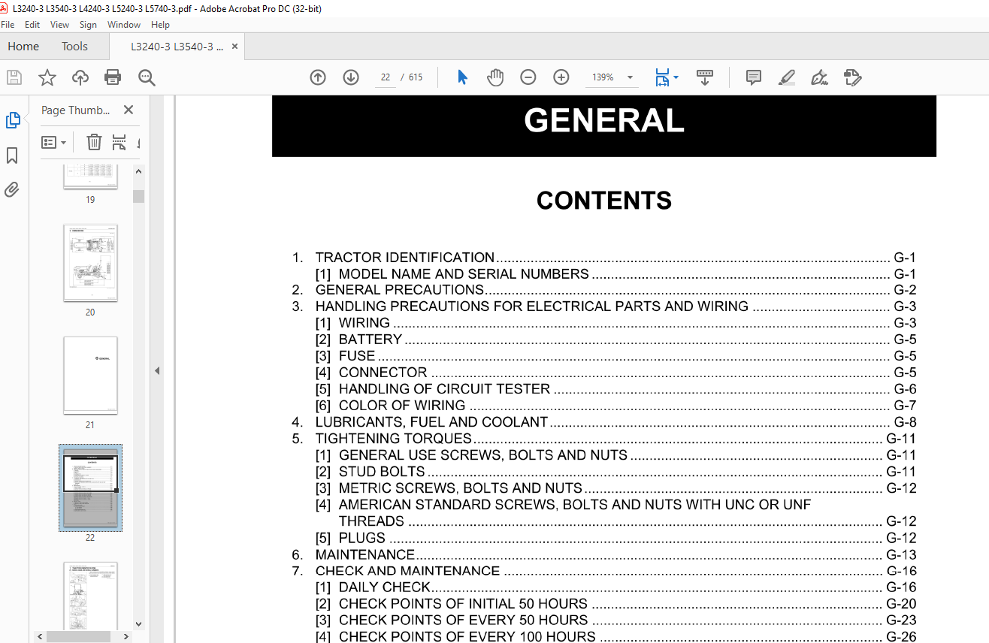Image resolution: width=989 pixels, height=643 pixels.
Task: Print the document with printer icon
Action: [113, 77]
